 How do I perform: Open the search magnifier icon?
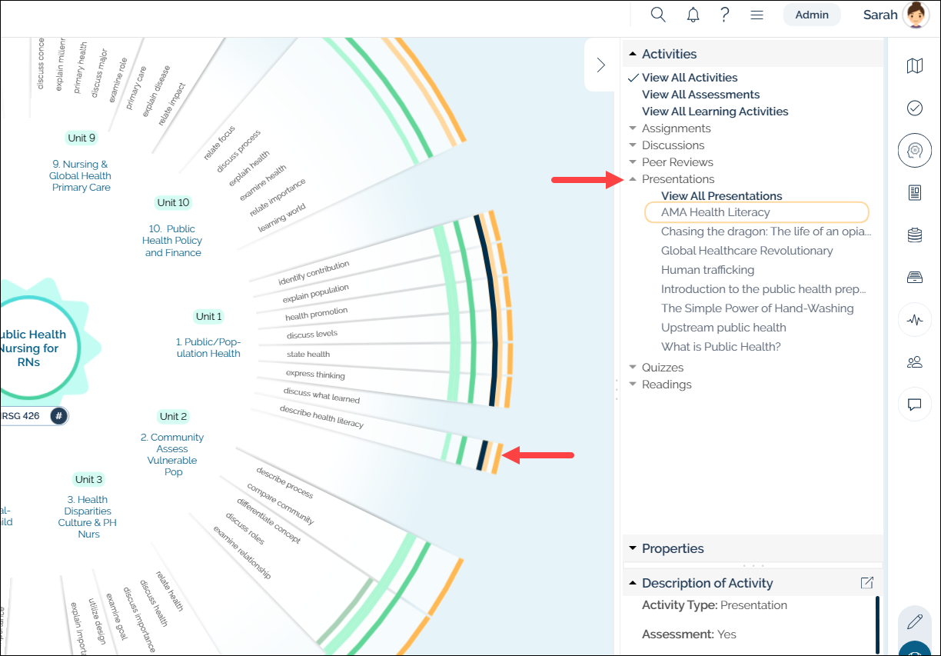pos(658,15)
